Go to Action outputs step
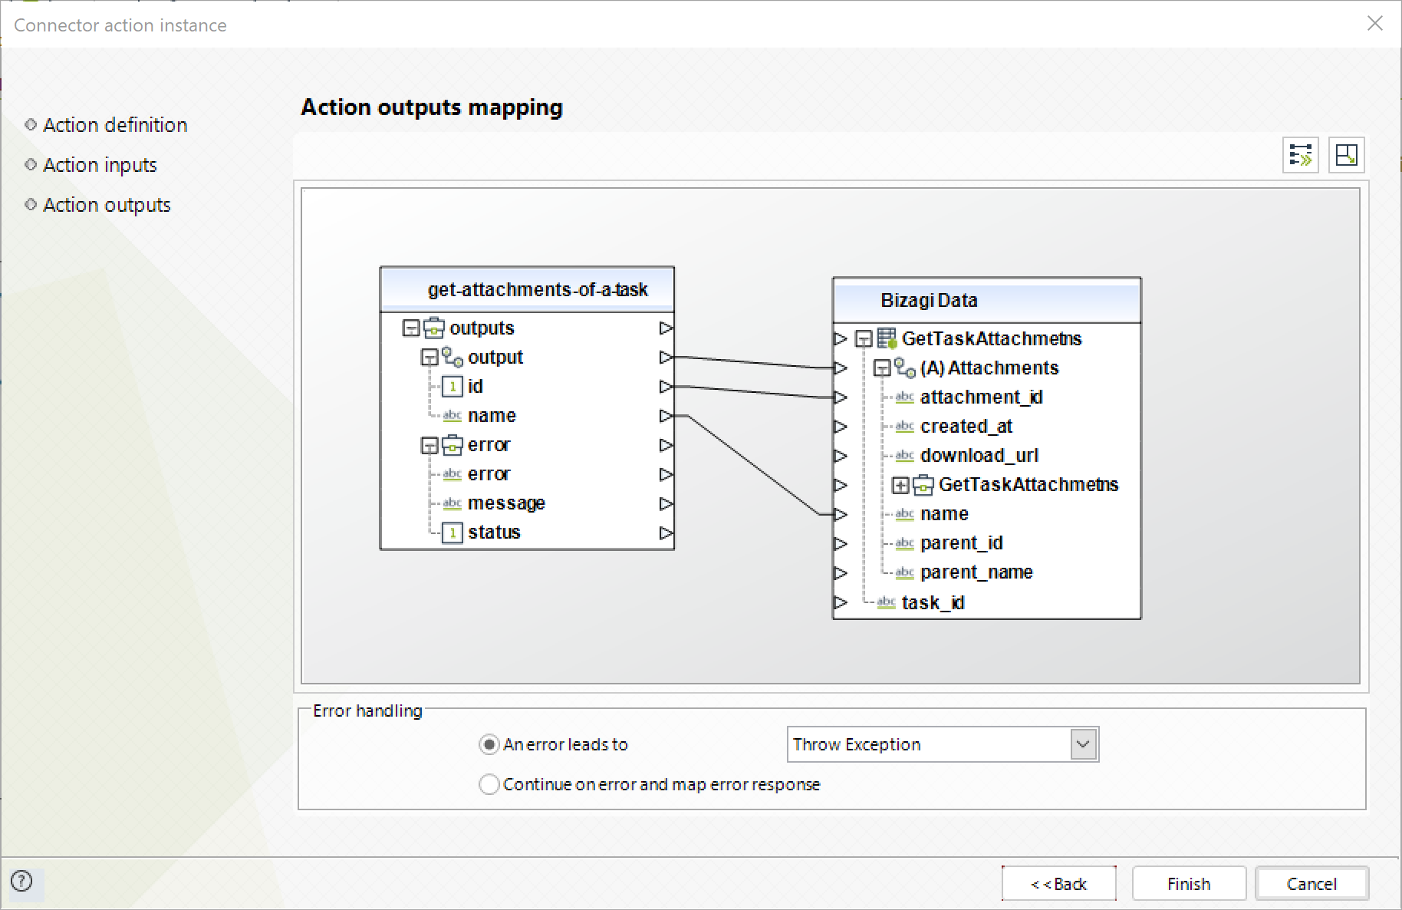Screen dimensions: 1402x910 pos(107,205)
